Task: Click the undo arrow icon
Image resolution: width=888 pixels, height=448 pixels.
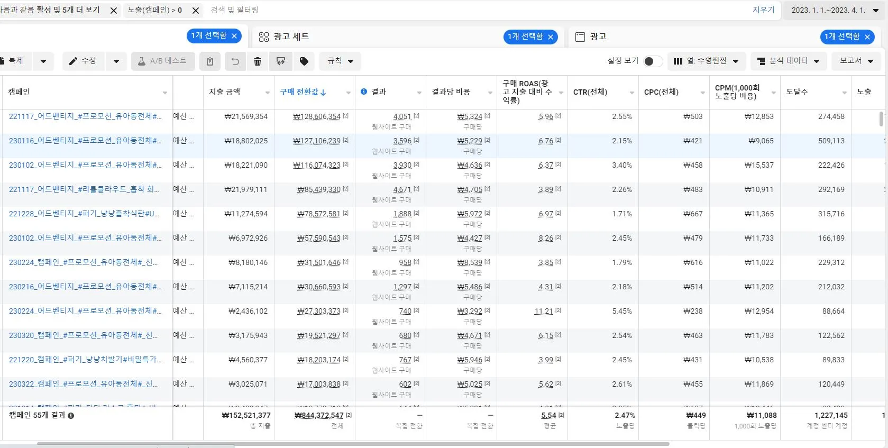Action: pyautogui.click(x=235, y=61)
